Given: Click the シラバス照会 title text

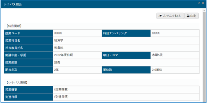Looking at the screenshot, I should pyautogui.click(x=13, y=4).
